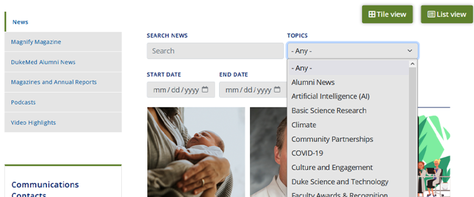Choose Community Partnerships topic
The width and height of the screenshot is (474, 197).
332,139
